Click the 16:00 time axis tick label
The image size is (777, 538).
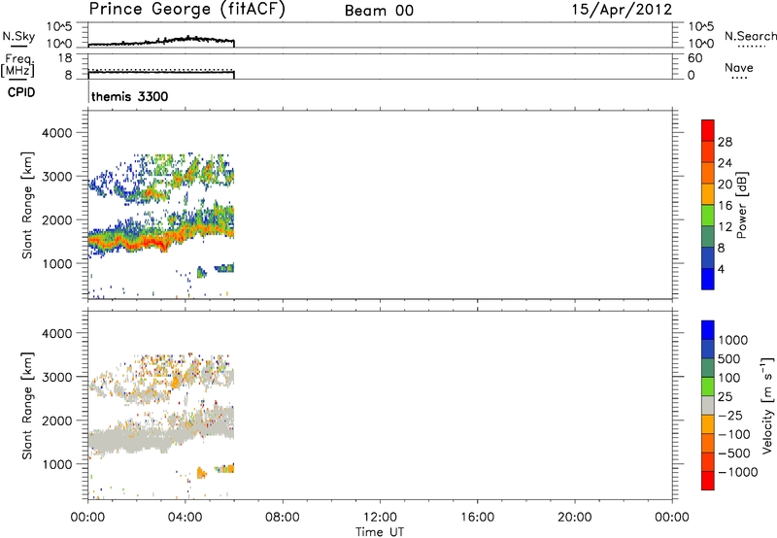point(477,518)
